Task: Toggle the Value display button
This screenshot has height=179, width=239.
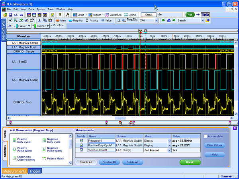Action: click(106, 20)
